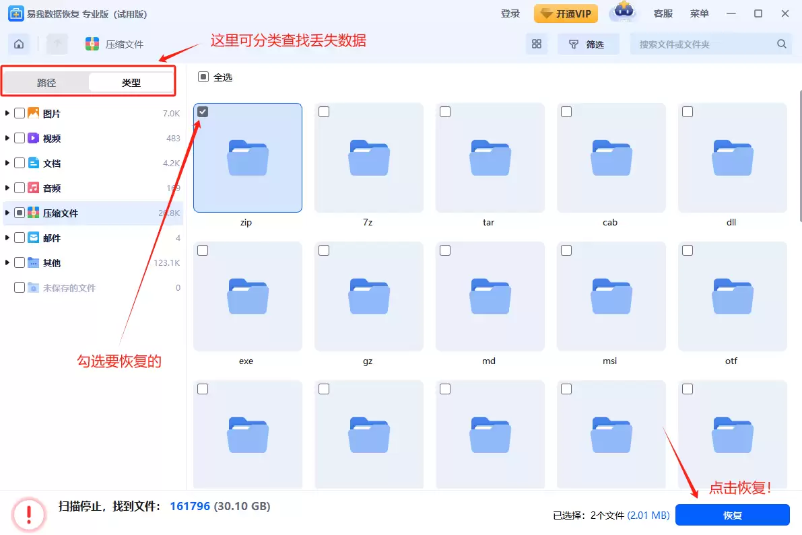
Task: Toggle the 全选 select-all checkbox
Action: tap(203, 77)
